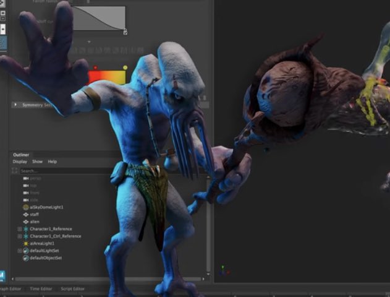Expand the Character1_Reference node
390x297 pixels.
pos(20,229)
